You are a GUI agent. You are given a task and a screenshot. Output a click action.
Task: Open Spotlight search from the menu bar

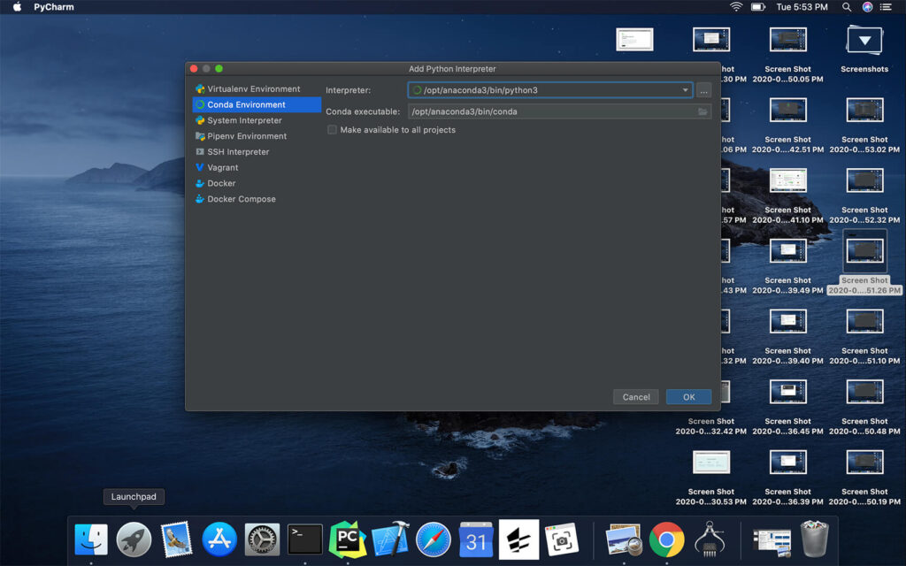pyautogui.click(x=847, y=7)
